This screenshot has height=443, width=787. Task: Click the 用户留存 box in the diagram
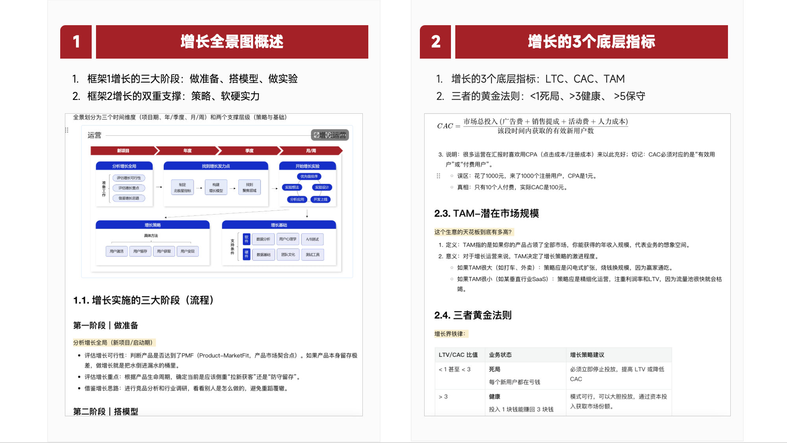[140, 251]
